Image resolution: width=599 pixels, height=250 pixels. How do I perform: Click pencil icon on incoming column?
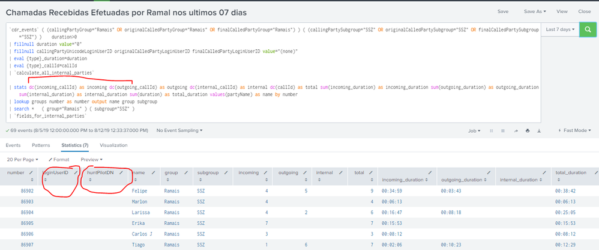265,172
